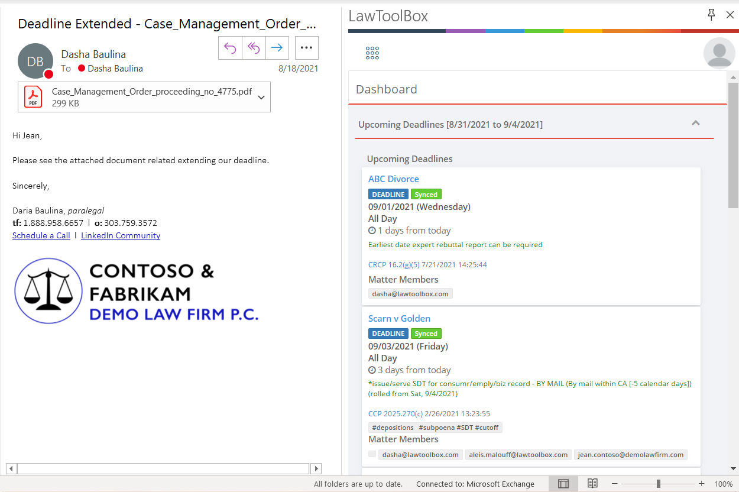Open the profile avatar menu in LawToolBox
The height and width of the screenshot is (492, 739).
[x=718, y=53]
